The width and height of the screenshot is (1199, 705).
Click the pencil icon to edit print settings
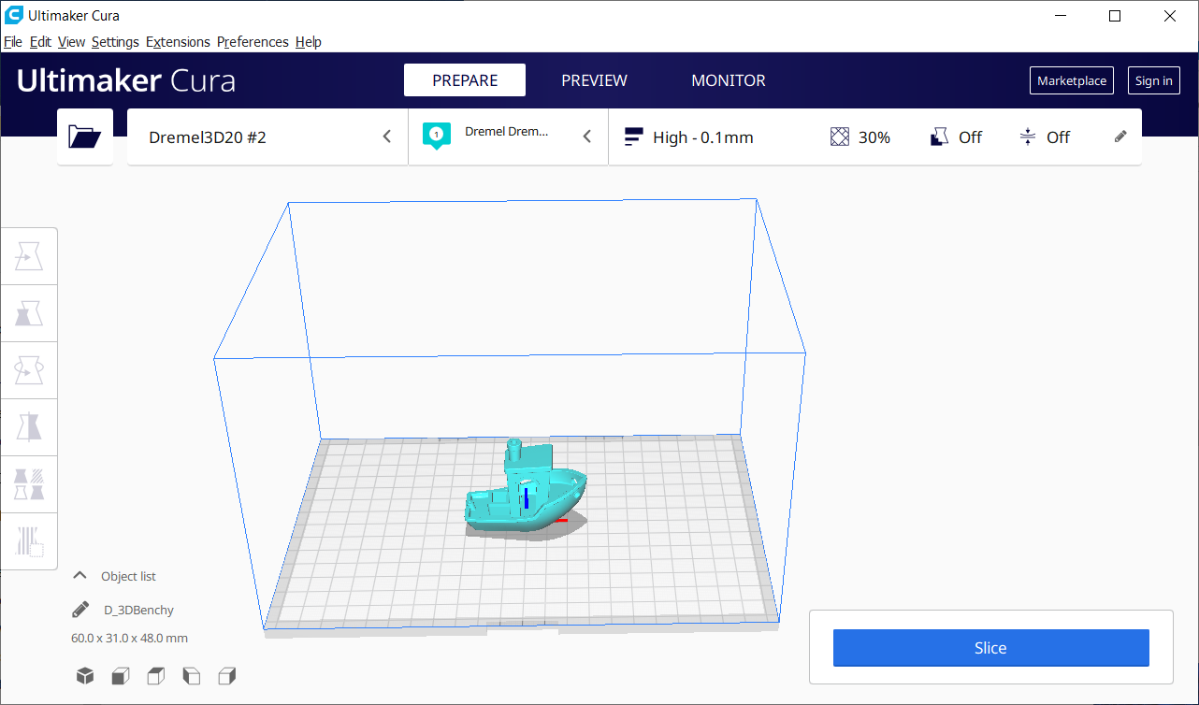[1120, 137]
